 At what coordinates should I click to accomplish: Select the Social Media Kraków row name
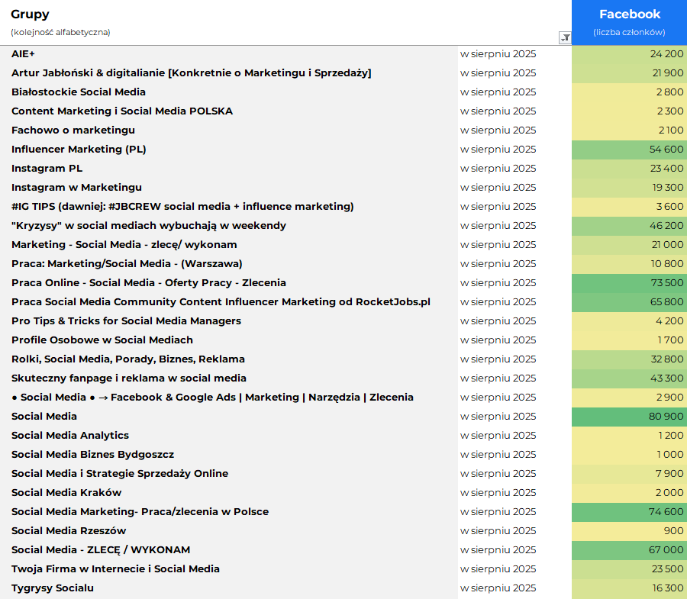pos(66,493)
